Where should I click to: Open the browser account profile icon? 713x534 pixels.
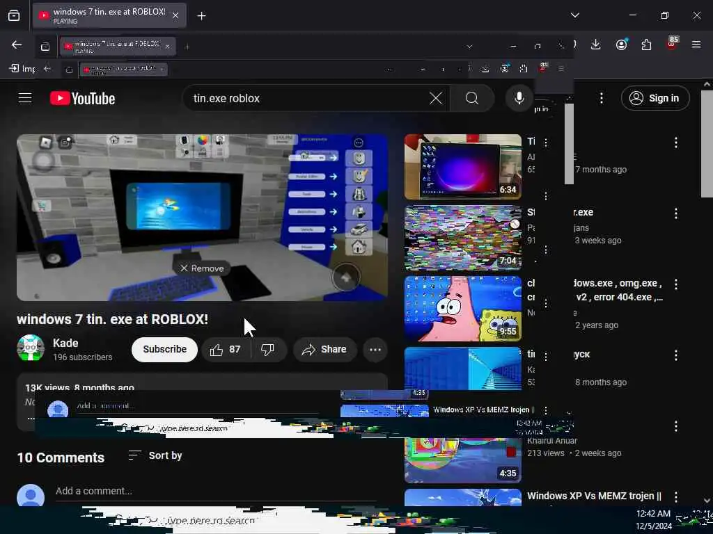621,44
